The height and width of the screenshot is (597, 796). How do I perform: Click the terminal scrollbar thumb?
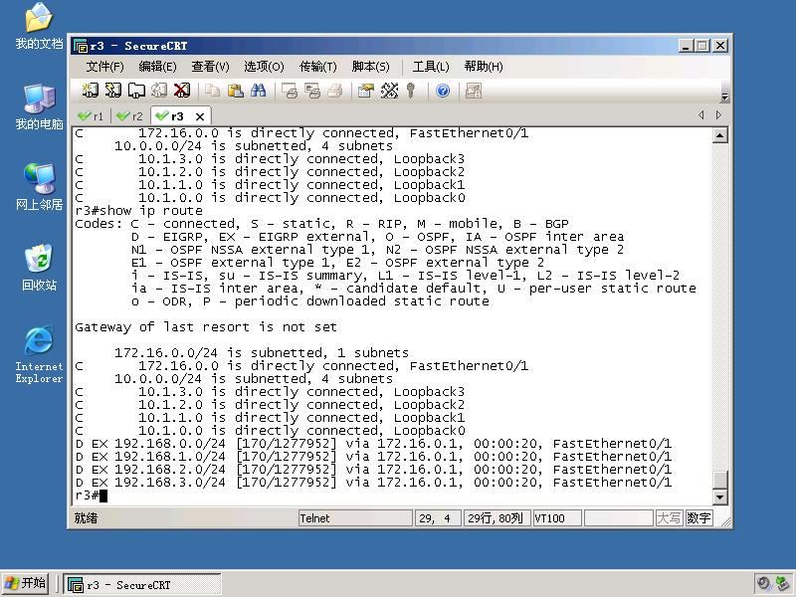[719, 480]
